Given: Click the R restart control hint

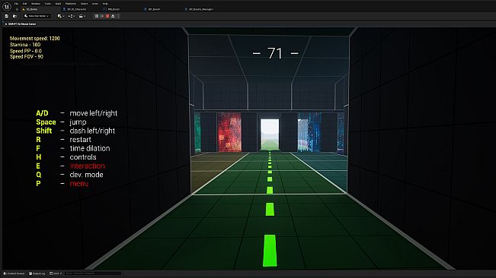Looking at the screenshot, I should coord(63,139).
